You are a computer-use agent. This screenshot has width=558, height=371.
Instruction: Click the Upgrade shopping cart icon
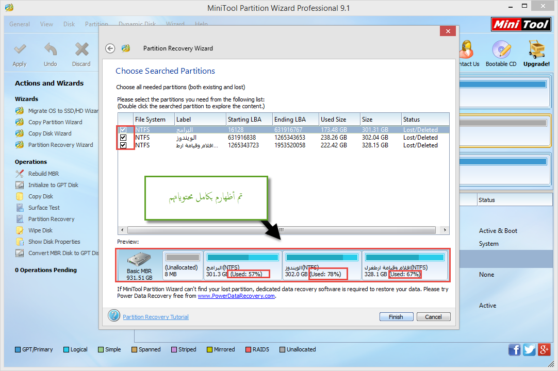(537, 49)
